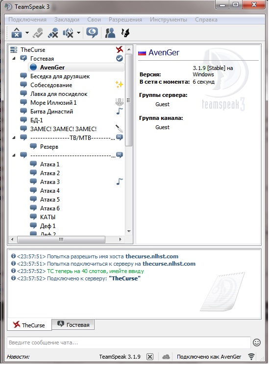Open dropdown arrow next to disconnect icon
This screenshot has height=365, width=269.
pyautogui.click(x=27, y=33)
